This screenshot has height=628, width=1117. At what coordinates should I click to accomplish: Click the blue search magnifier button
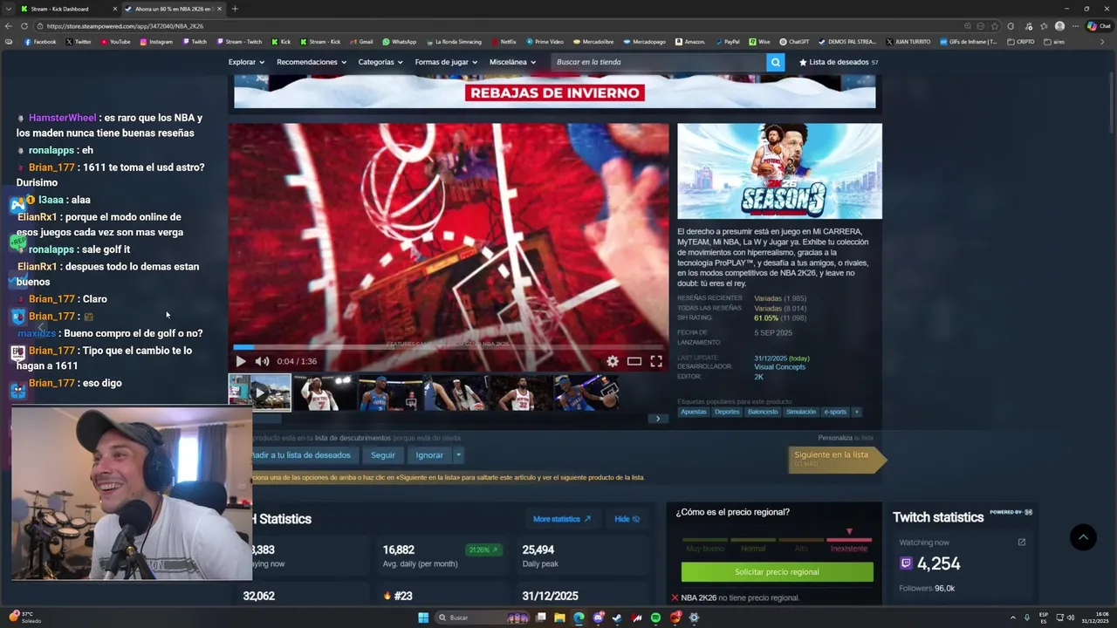(776, 62)
